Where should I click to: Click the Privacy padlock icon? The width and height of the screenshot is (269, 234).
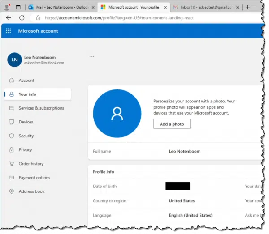pyautogui.click(x=12, y=150)
